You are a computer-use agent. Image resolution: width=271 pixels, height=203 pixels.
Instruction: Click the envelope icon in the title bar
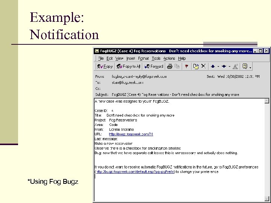pyautogui.click(x=97, y=51)
